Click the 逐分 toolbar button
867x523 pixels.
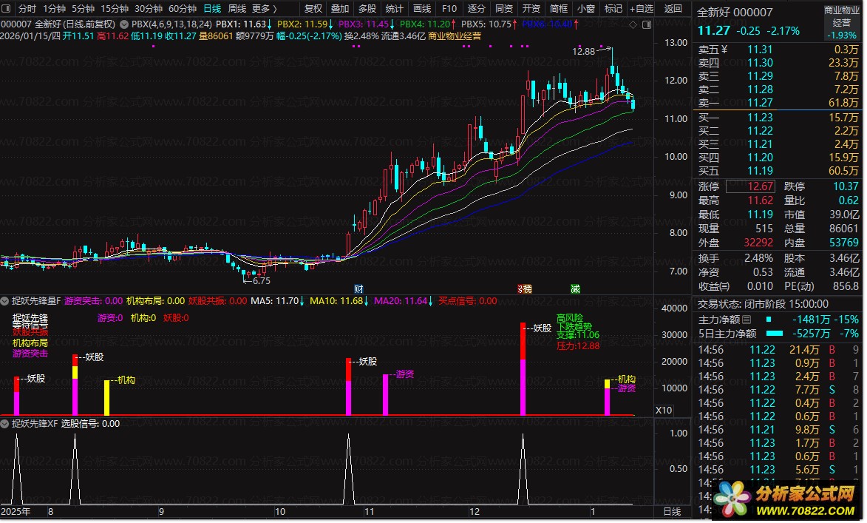point(476,8)
